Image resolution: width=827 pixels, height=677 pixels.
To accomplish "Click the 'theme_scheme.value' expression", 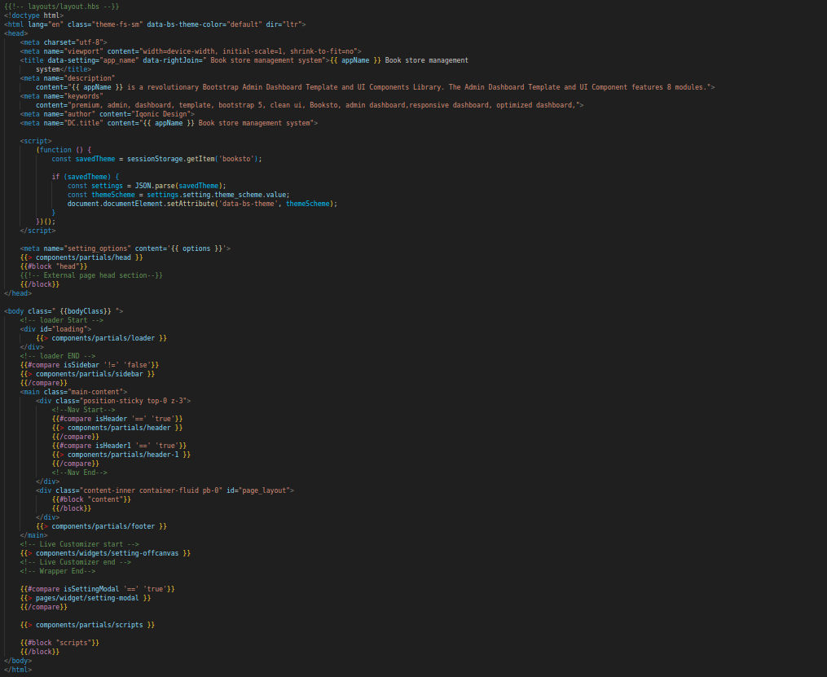I will tap(252, 195).
